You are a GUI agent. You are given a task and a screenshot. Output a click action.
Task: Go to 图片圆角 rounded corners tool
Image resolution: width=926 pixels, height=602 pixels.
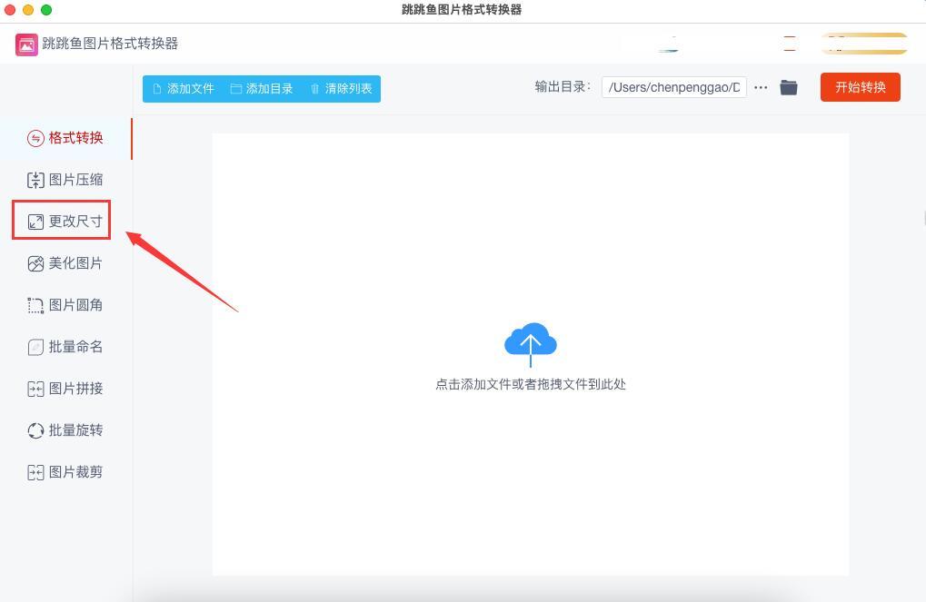click(x=65, y=305)
